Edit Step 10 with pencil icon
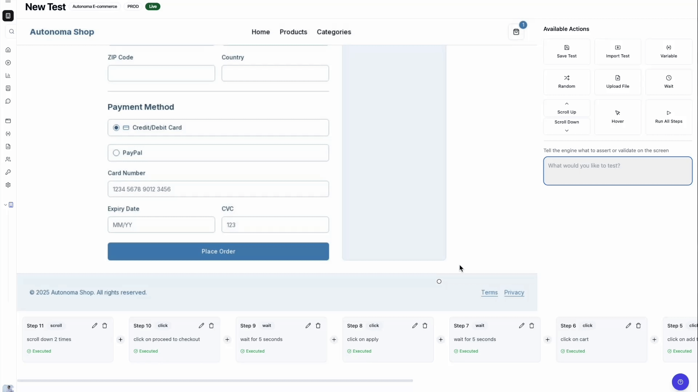Image resolution: width=698 pixels, height=392 pixels. click(201, 326)
